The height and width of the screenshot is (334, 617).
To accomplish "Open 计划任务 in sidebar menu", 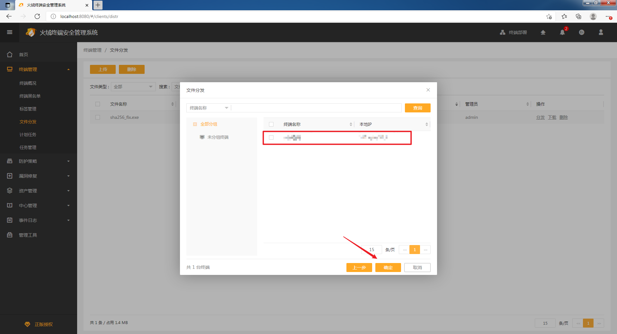I will coord(28,135).
